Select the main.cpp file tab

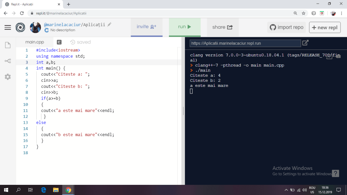coord(35,42)
